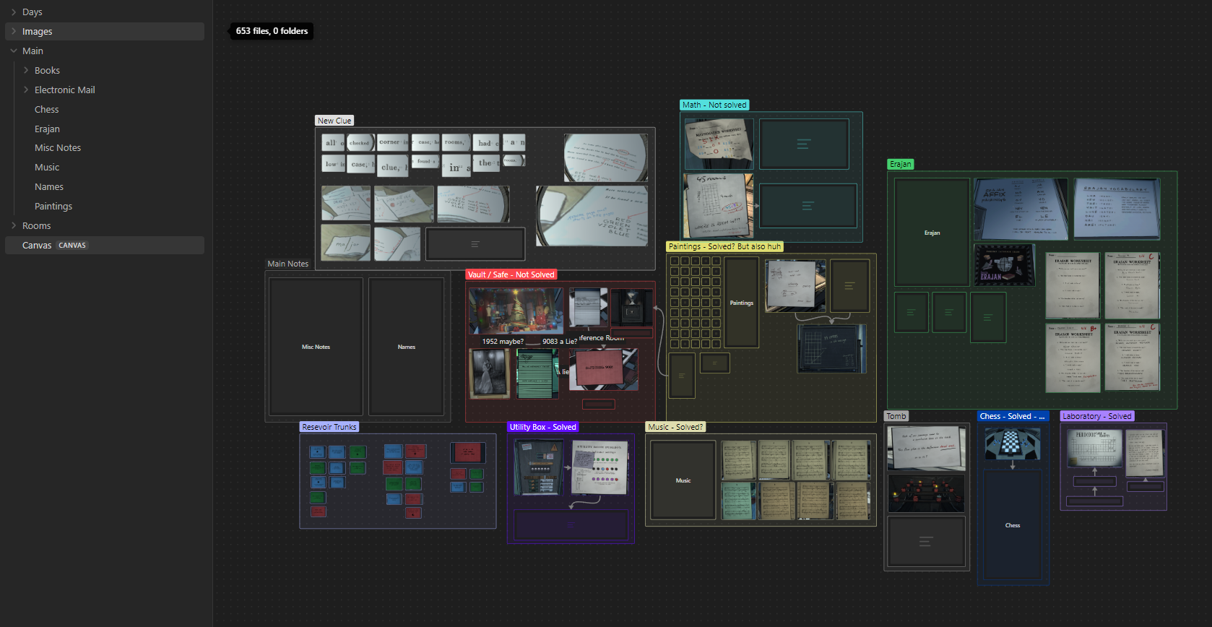This screenshot has width=1212, height=627.
Task: Open Misc Notes file in sidebar
Action: pos(58,148)
